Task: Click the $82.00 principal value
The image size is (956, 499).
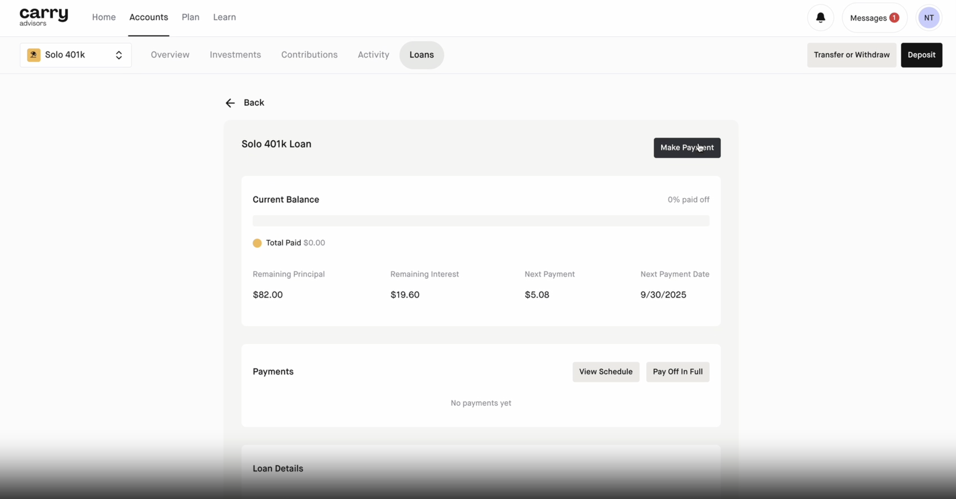Action: 268,295
